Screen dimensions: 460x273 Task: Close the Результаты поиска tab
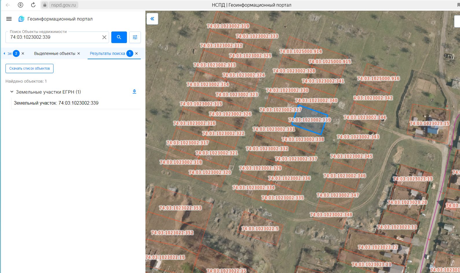136,53
